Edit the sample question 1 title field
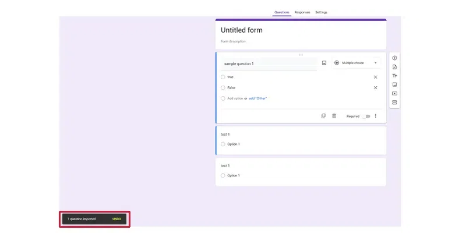The image size is (466, 233). (269, 63)
